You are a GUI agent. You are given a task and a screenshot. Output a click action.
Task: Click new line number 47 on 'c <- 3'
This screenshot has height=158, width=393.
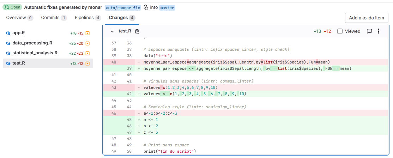pos(129,132)
